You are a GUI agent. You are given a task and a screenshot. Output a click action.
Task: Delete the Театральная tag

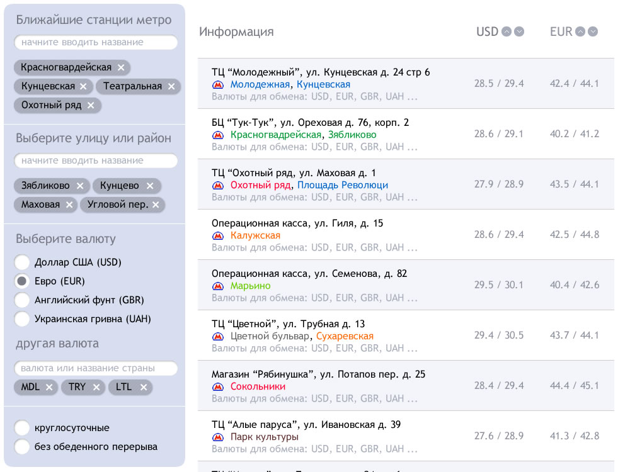[171, 86]
